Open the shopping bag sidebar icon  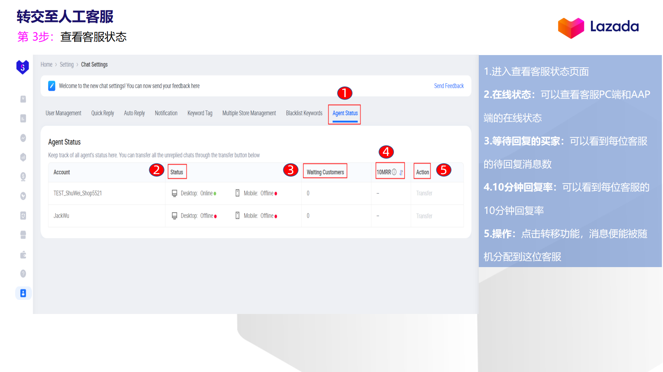tap(23, 99)
